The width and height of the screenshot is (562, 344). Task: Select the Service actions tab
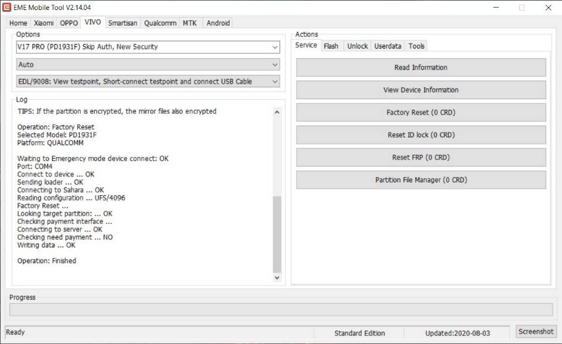tap(306, 45)
